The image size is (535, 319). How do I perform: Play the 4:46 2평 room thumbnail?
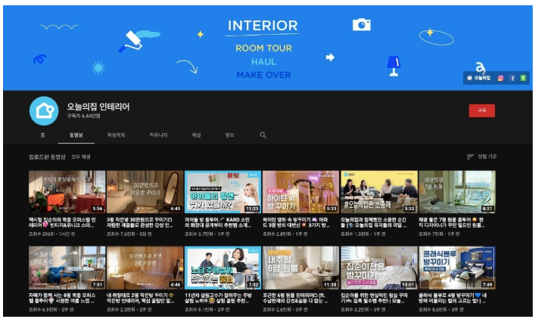point(145,268)
